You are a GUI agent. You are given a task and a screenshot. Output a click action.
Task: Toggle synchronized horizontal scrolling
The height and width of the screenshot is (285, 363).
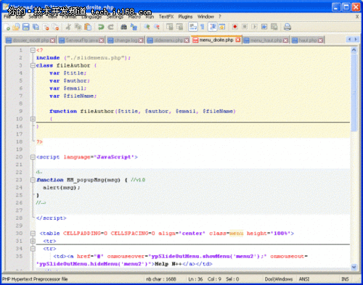click(179, 27)
